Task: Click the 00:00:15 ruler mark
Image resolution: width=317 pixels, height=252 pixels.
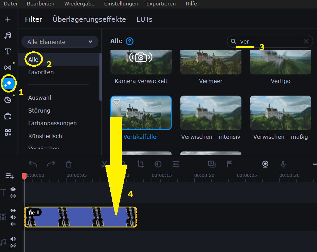Action: [162, 175]
